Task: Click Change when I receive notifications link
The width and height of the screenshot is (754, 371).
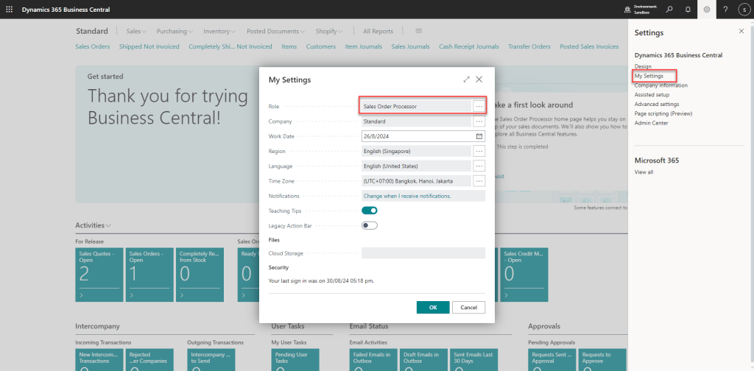Action: pyautogui.click(x=406, y=197)
